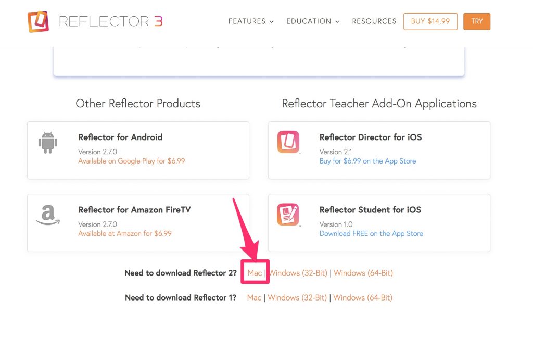The width and height of the screenshot is (533, 338).
Task: Click the Reflector 3 logo icon
Action: tap(38, 21)
